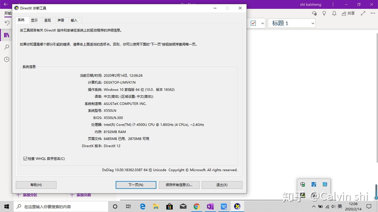378x212 pixels.
Task: Open OneNote notifications bell icon
Action: tap(334, 13)
